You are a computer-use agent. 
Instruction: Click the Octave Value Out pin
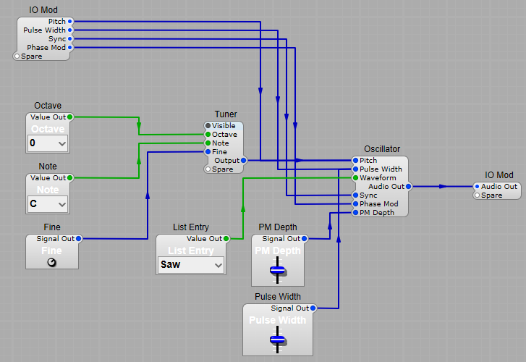pos(70,117)
